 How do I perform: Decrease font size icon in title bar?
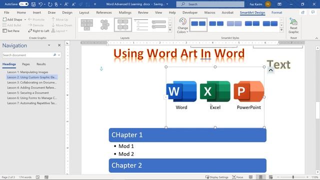(73, 4)
